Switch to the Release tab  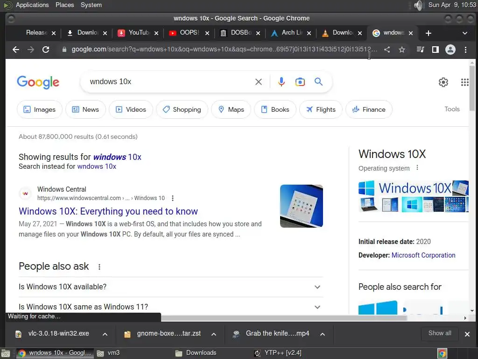36,33
